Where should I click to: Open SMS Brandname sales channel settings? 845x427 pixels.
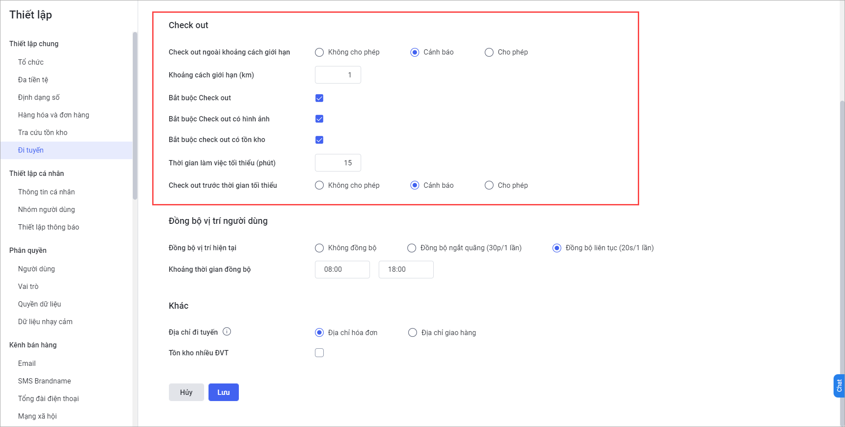[44, 381]
